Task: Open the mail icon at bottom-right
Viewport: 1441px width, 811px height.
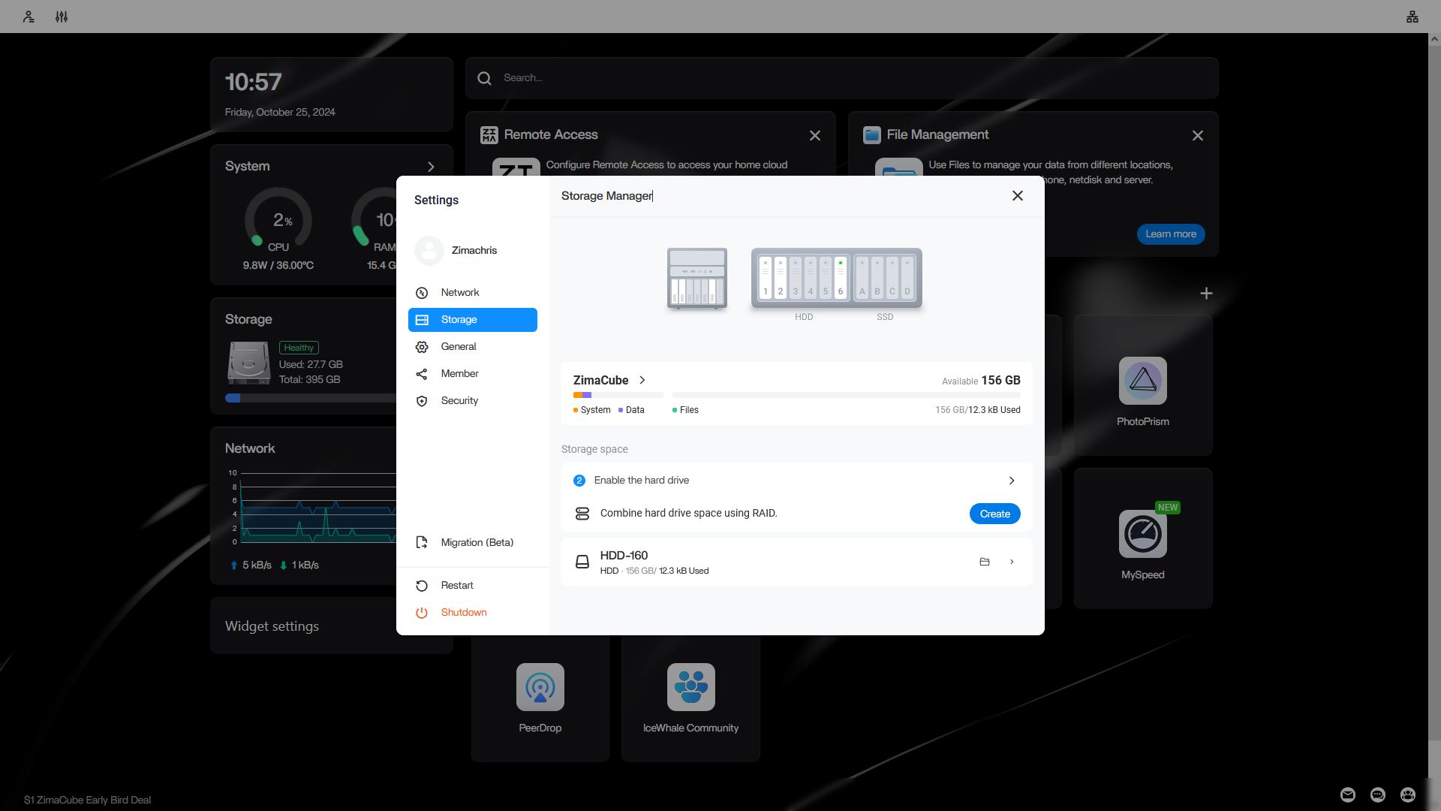Action: (1348, 794)
